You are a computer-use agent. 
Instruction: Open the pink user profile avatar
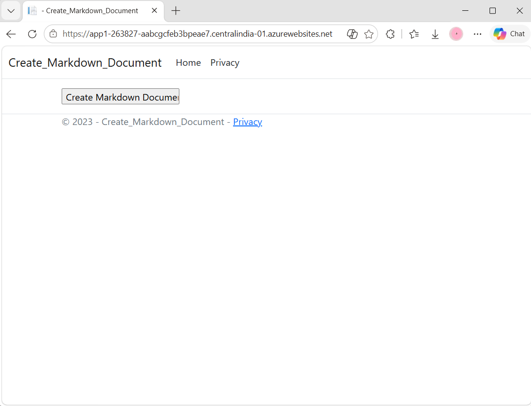point(456,34)
